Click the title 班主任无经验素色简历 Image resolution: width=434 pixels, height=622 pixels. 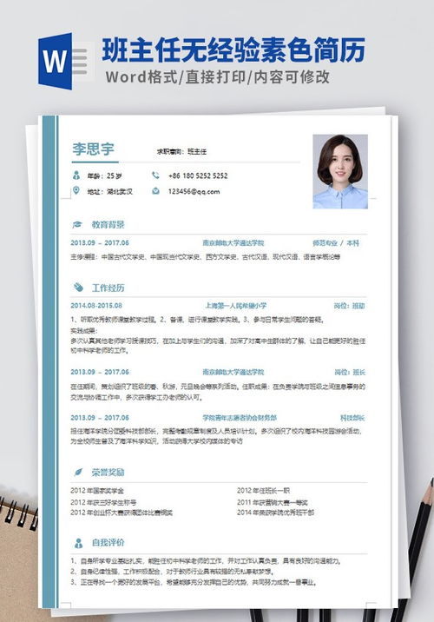click(233, 50)
